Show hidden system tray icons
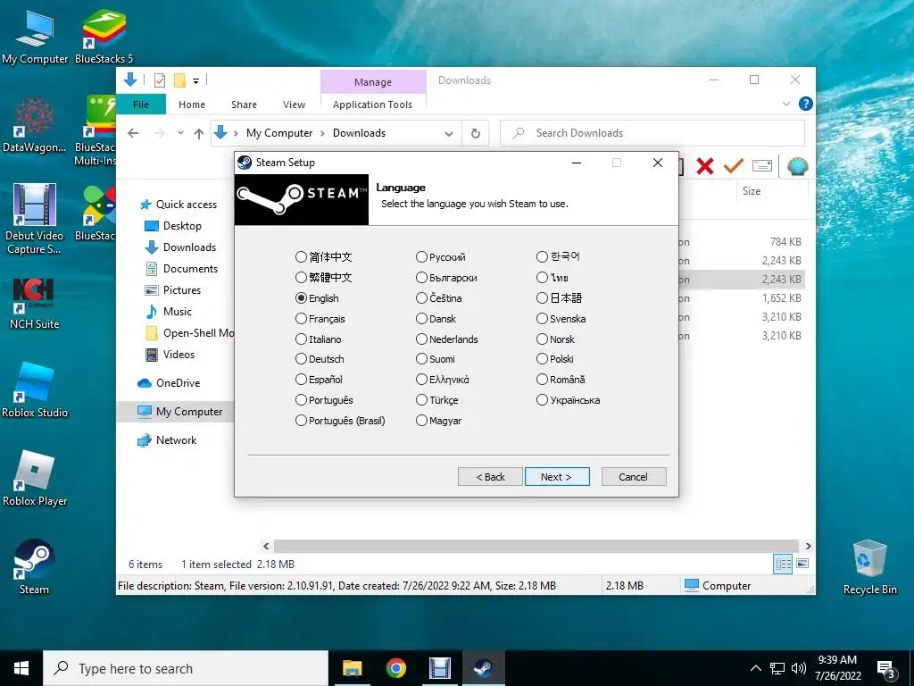Screen dimensions: 914x686 [755, 668]
